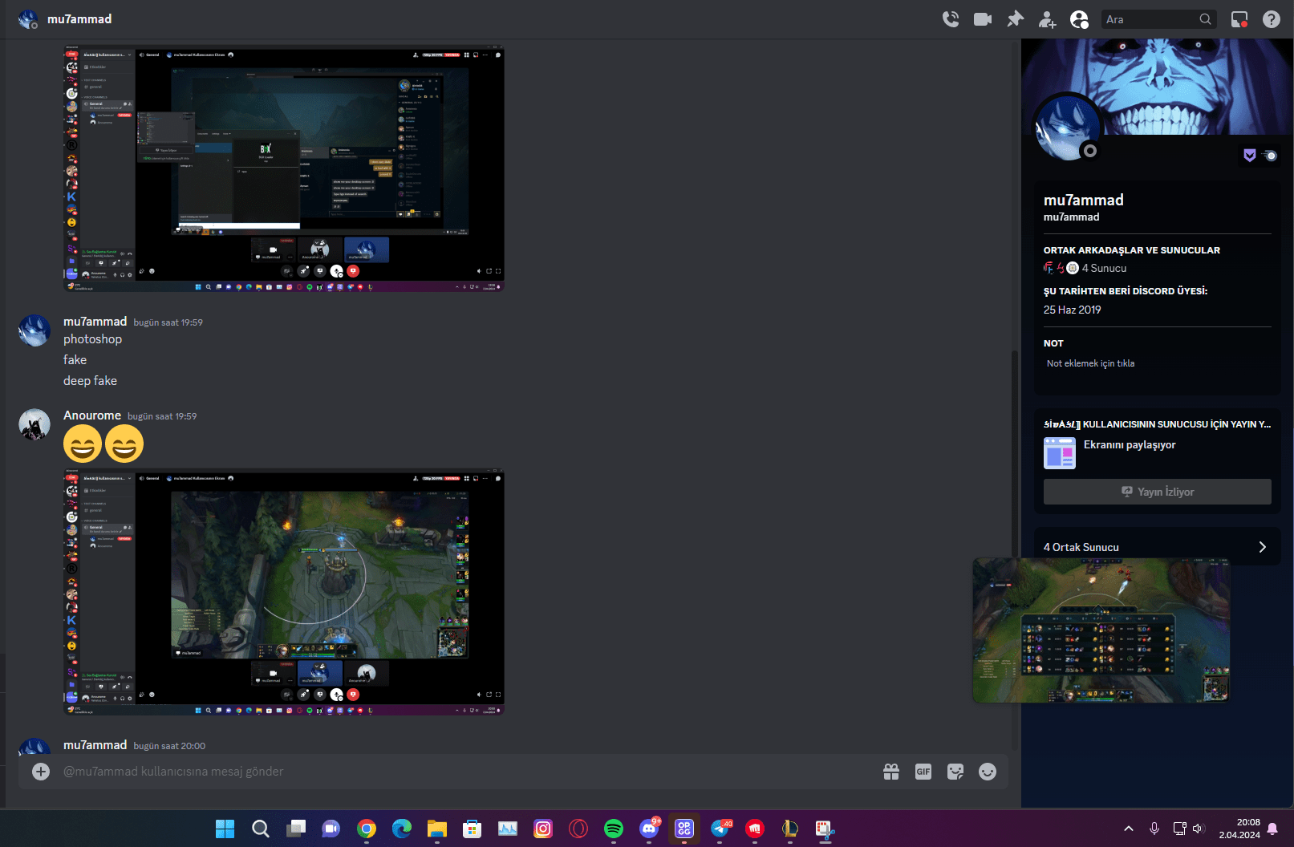Open Spotify from taskbar
The image size is (1294, 847).
pos(614,829)
